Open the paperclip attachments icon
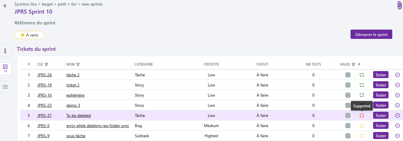The width and height of the screenshot is (403, 141). (399, 5)
